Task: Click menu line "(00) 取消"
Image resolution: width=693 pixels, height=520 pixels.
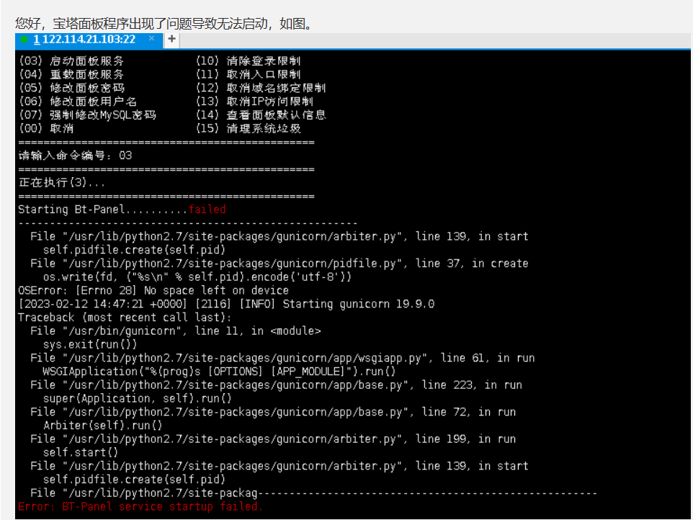Action: pyautogui.click(x=46, y=129)
